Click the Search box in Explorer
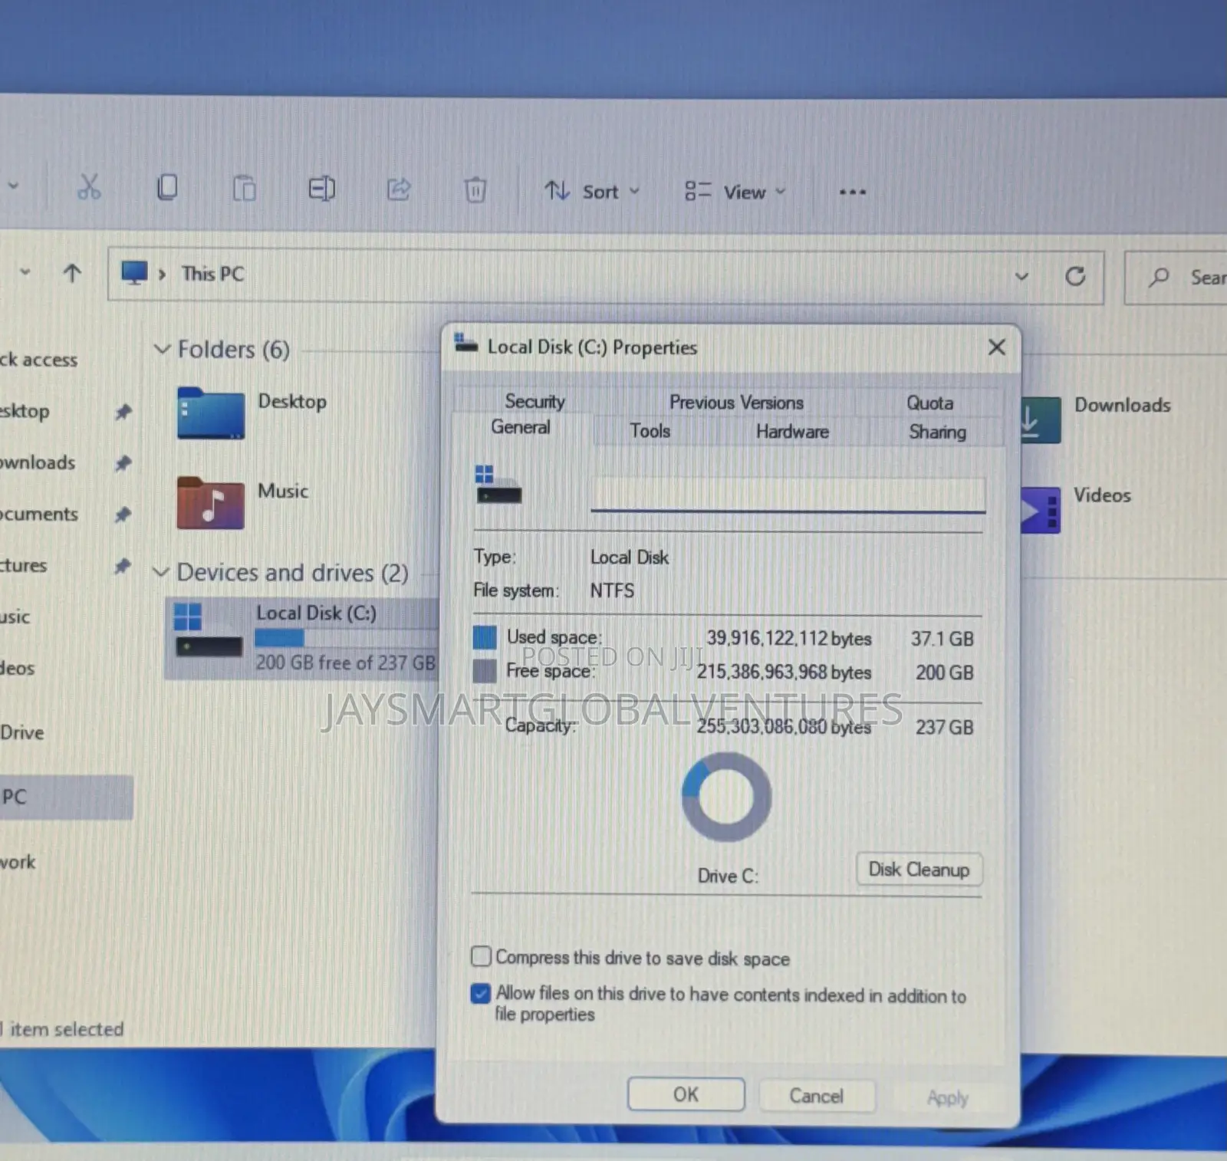1227x1161 pixels. (1177, 278)
